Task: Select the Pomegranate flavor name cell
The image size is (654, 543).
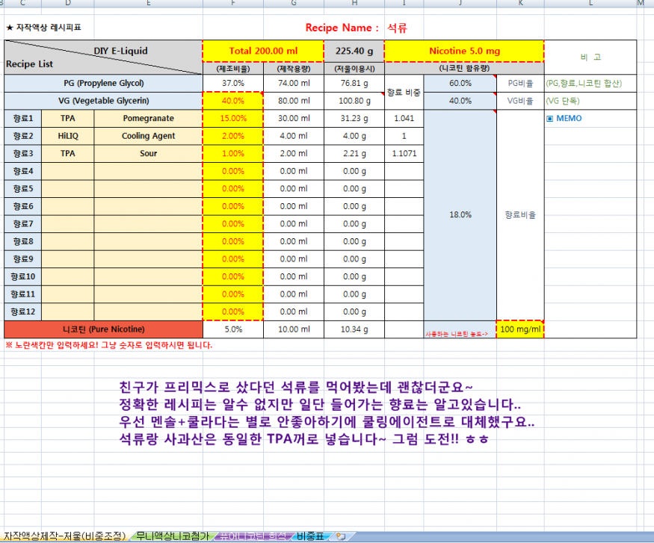Action: 148,119
